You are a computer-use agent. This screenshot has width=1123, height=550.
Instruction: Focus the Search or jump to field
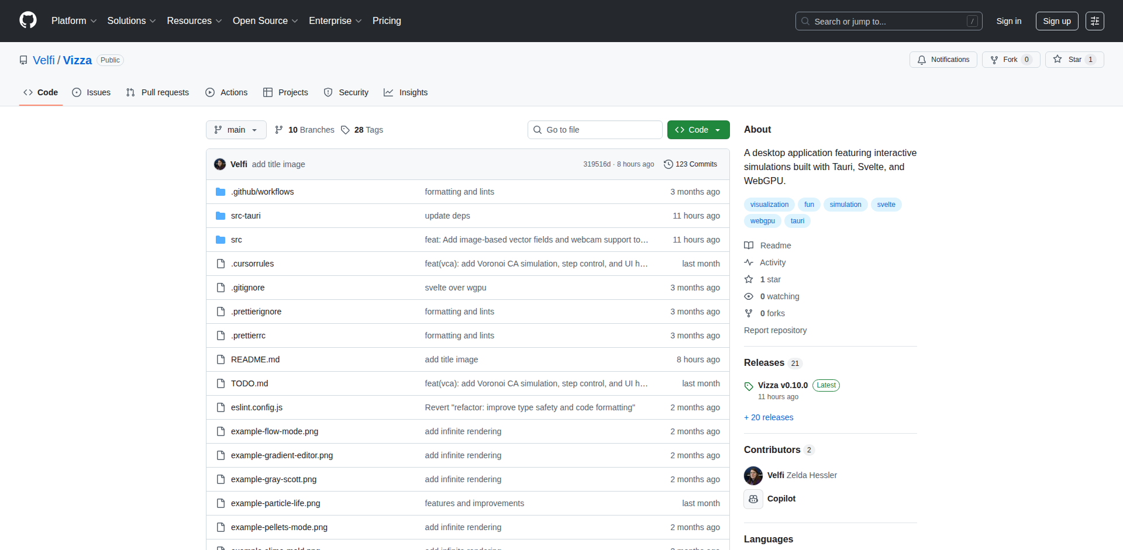[888, 21]
